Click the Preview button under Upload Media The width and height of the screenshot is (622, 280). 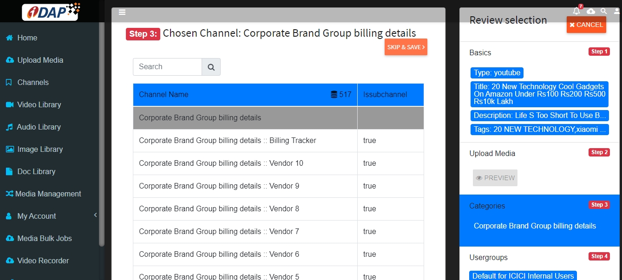495,178
